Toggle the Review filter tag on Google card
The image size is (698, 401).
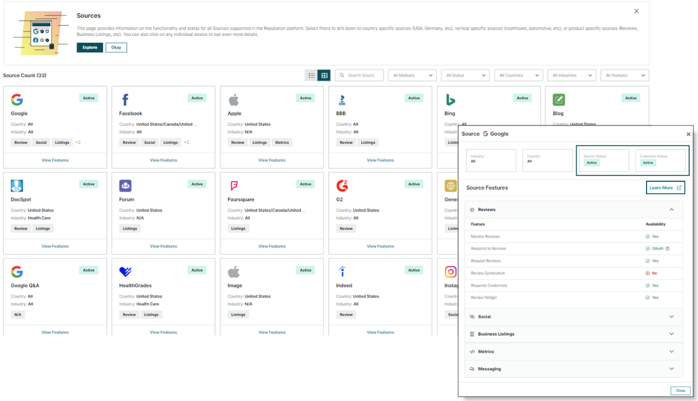point(21,142)
